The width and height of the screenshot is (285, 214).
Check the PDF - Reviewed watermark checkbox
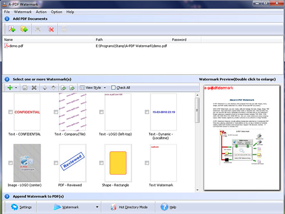[x=56, y=163]
